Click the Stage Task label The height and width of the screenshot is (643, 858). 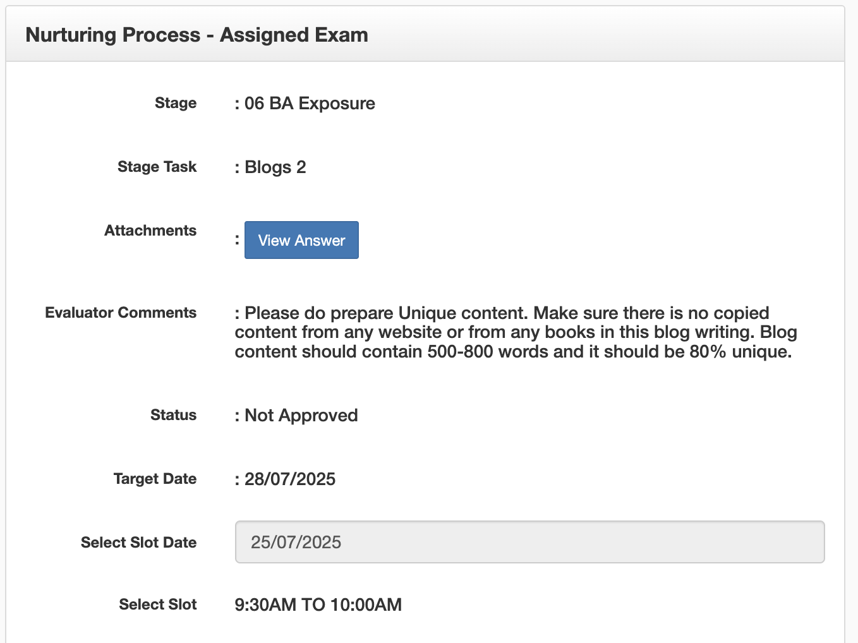157,167
